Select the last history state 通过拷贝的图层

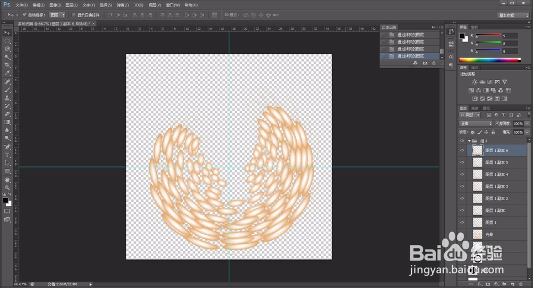tap(410, 56)
